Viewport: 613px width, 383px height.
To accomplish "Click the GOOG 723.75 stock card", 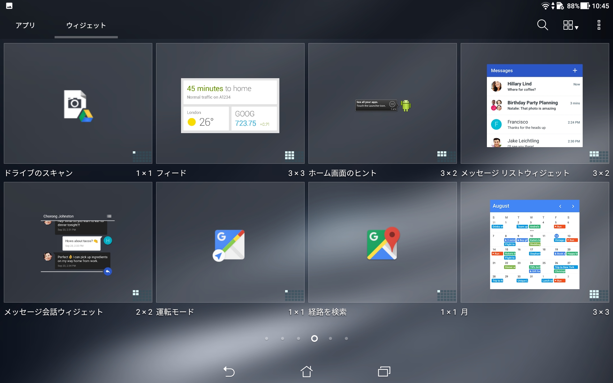I will [254, 119].
